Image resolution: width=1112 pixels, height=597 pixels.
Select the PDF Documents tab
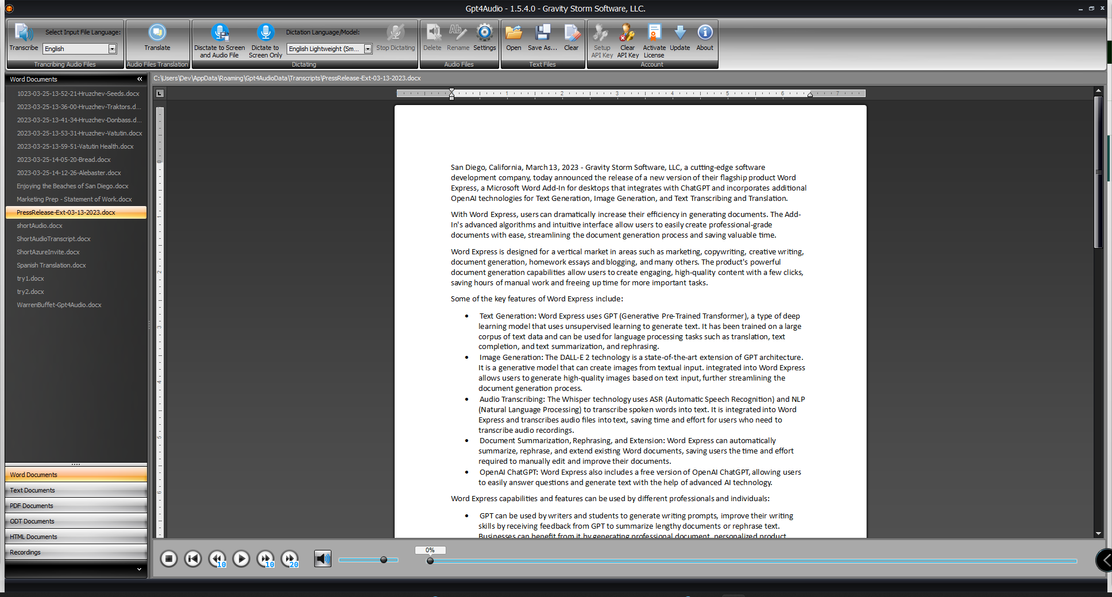pos(76,506)
